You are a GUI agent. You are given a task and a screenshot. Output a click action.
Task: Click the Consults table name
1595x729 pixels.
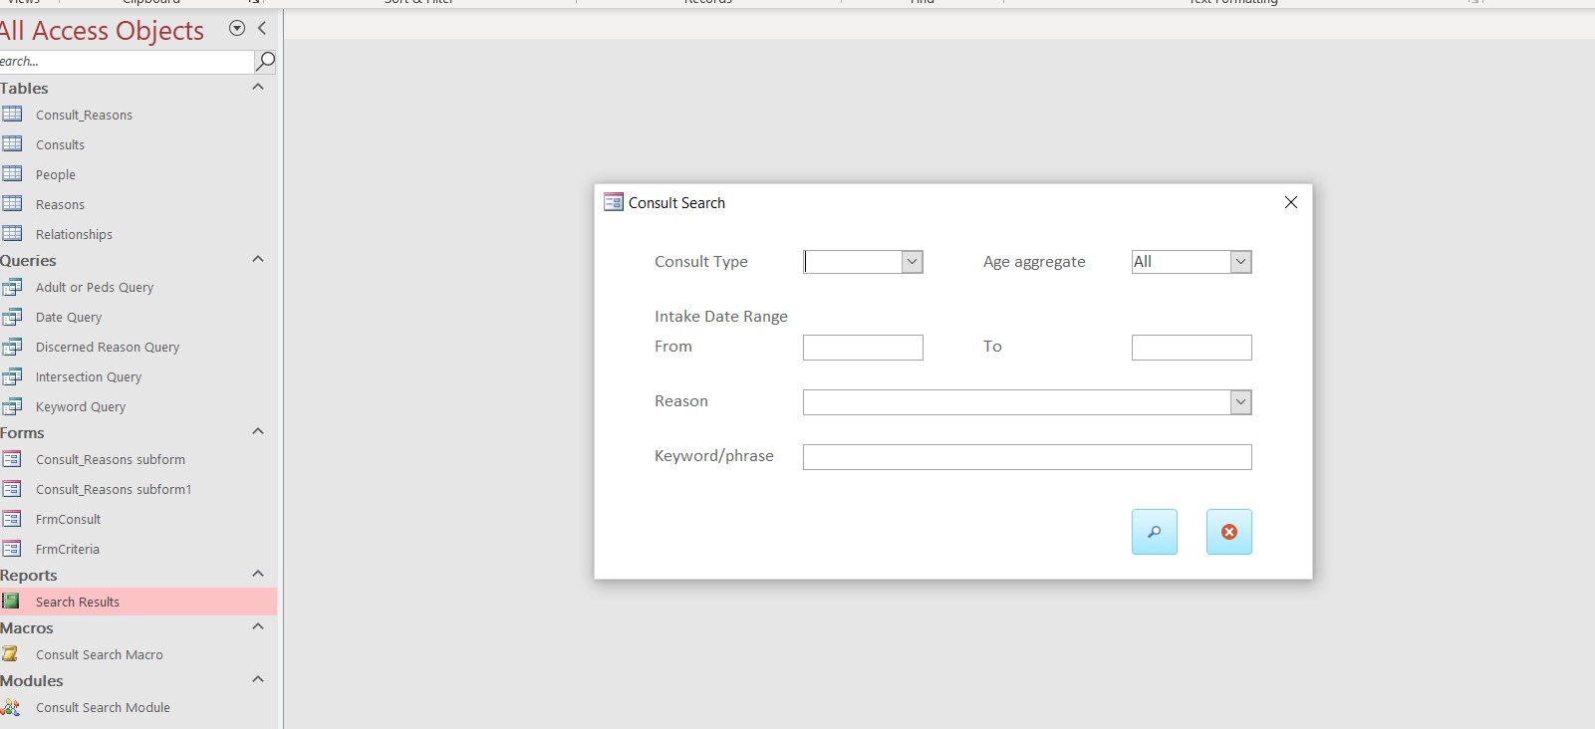tap(60, 145)
